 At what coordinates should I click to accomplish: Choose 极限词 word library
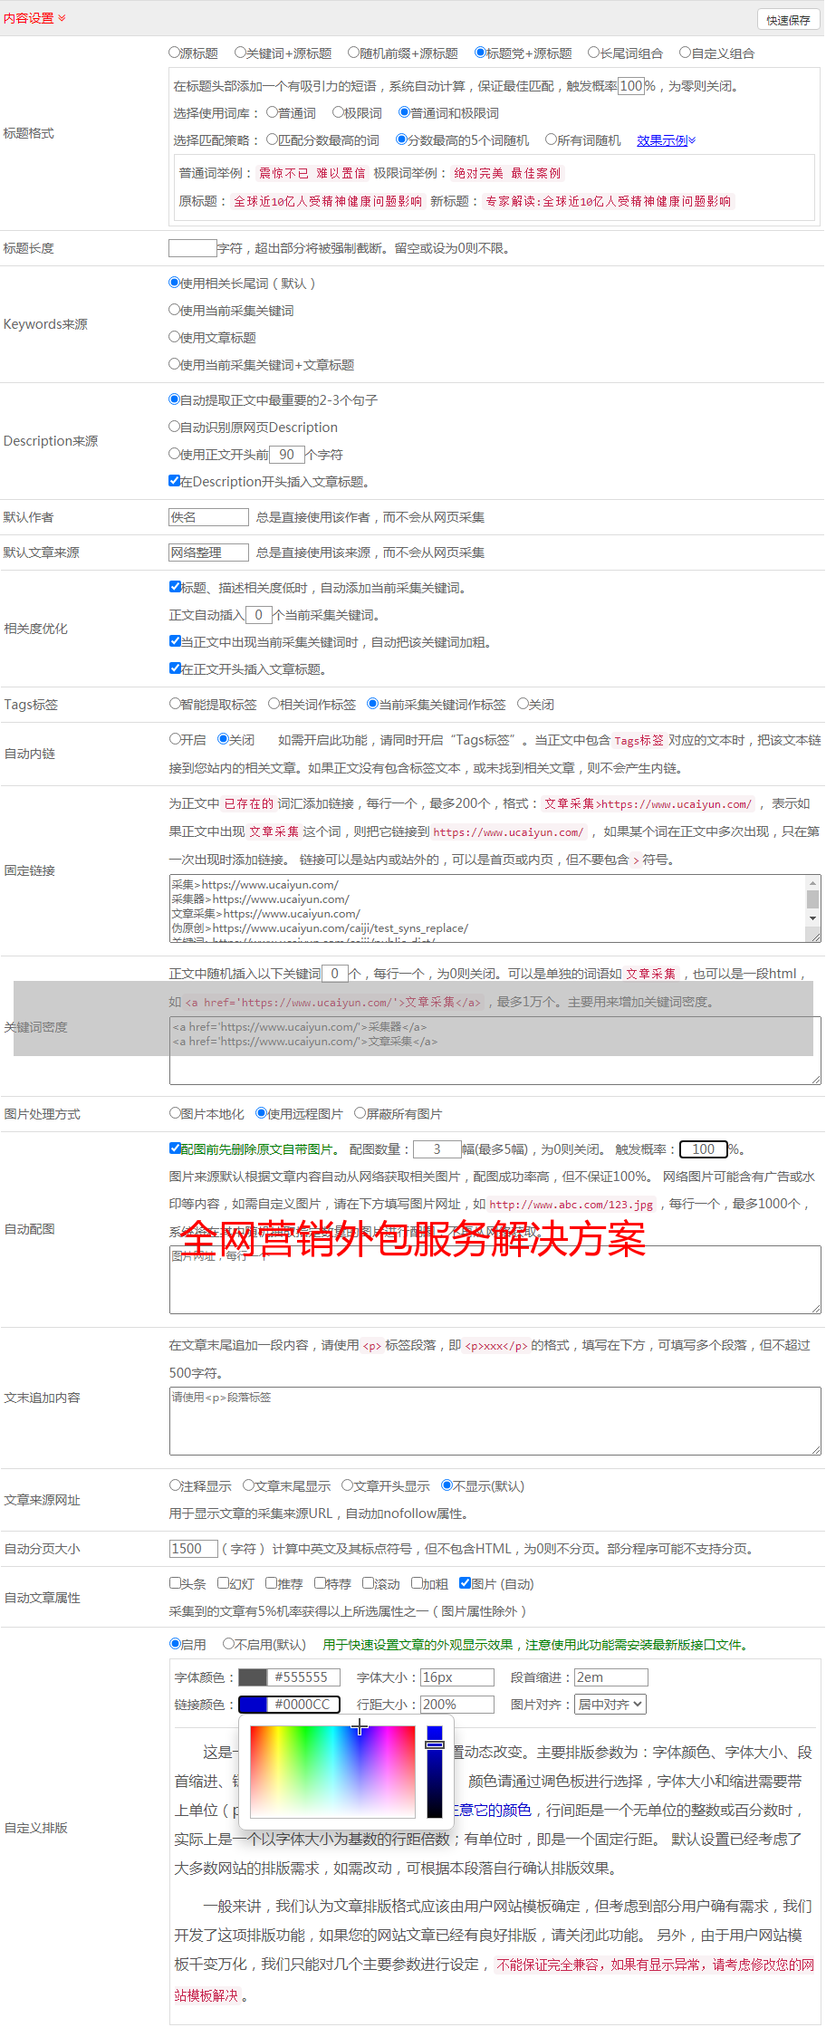tap(338, 112)
